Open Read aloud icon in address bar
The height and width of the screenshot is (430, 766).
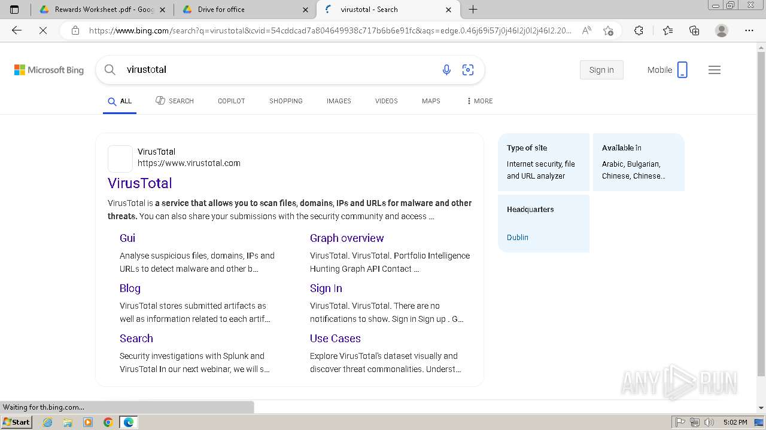pyautogui.click(x=586, y=30)
